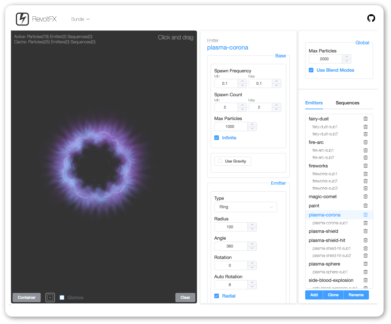Open the GitHub repository icon
The image size is (391, 324).
(x=371, y=18)
